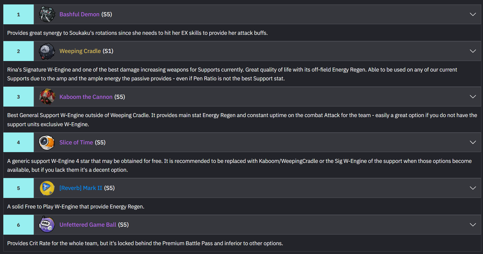Expand the Slice of Time chevron
Viewport: 483px width, 254px height.
tap(473, 142)
